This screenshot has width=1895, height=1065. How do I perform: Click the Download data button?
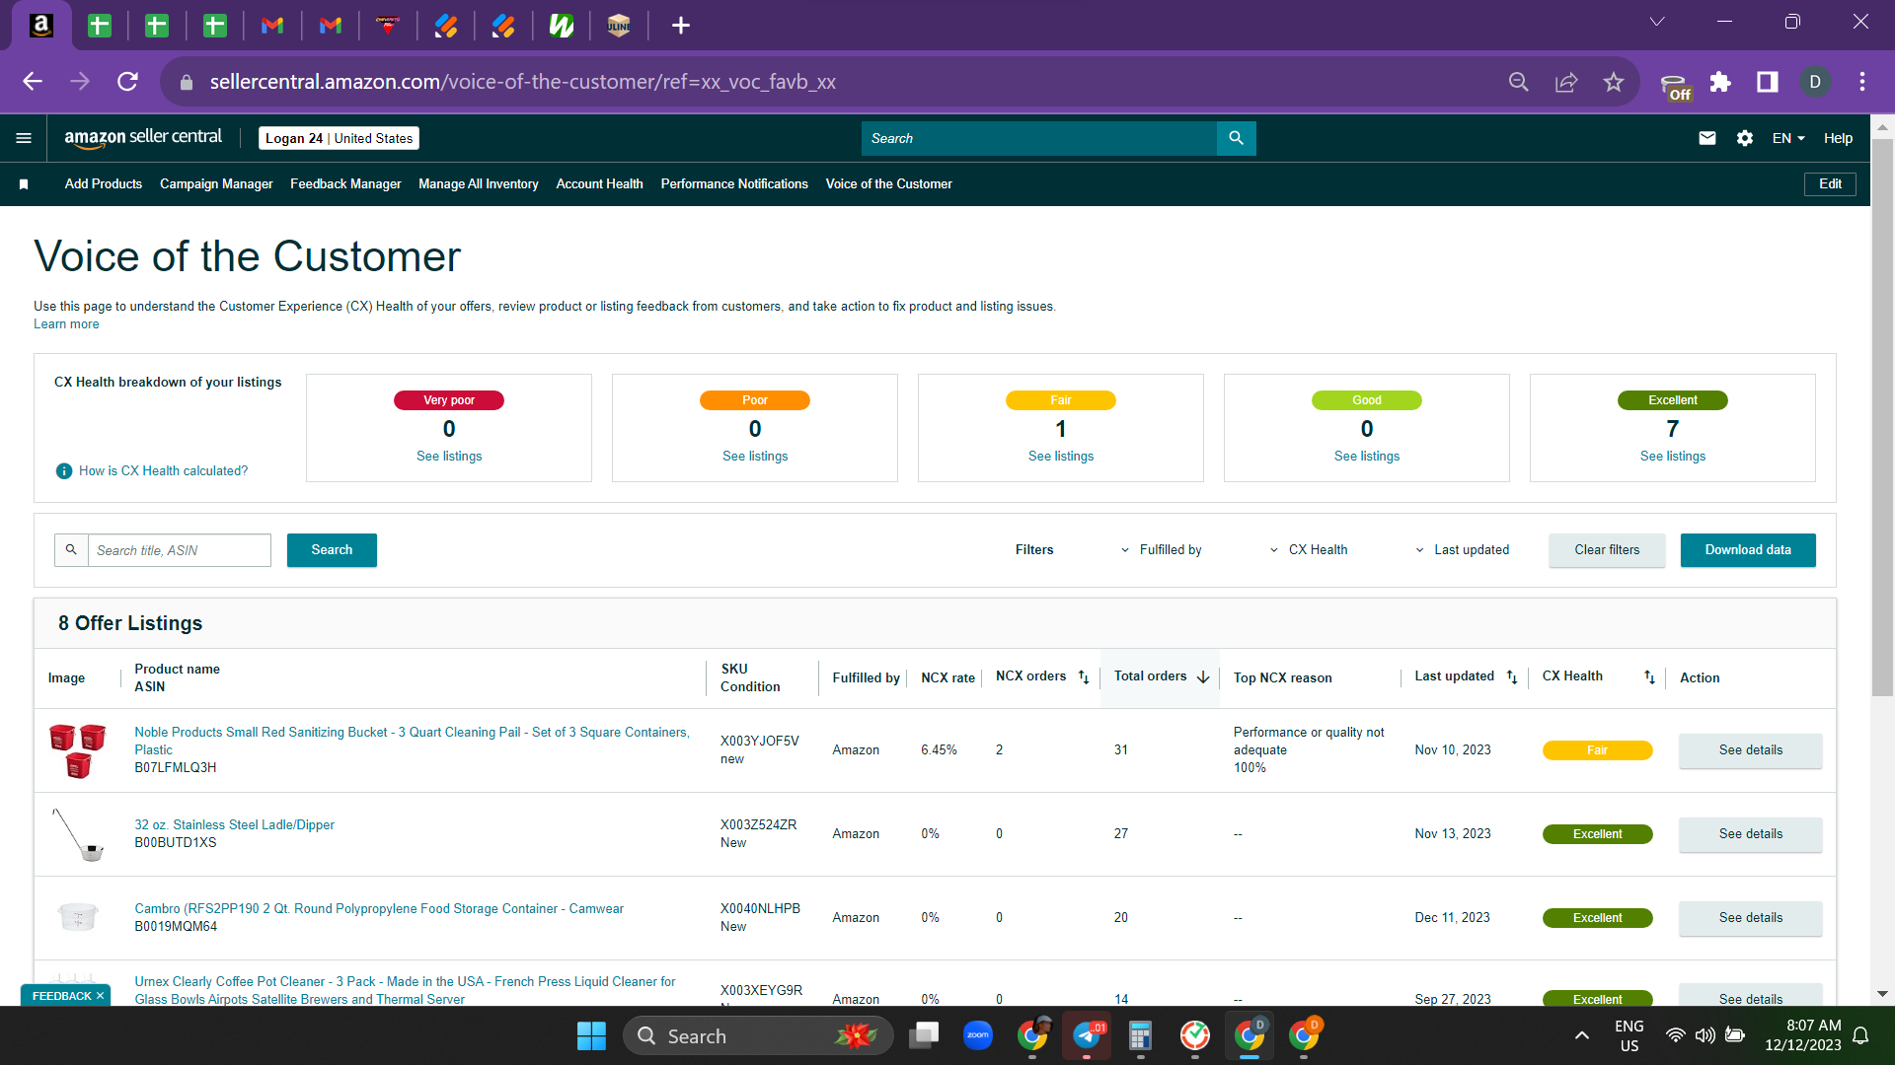coord(1748,550)
